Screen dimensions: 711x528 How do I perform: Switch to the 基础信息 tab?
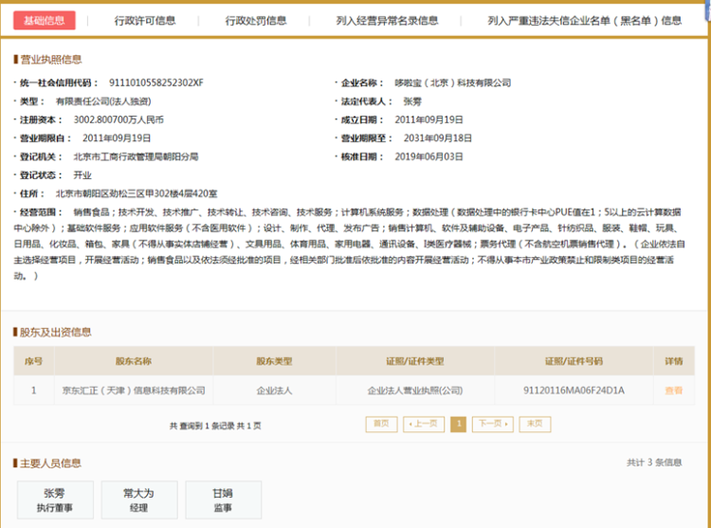[45, 20]
